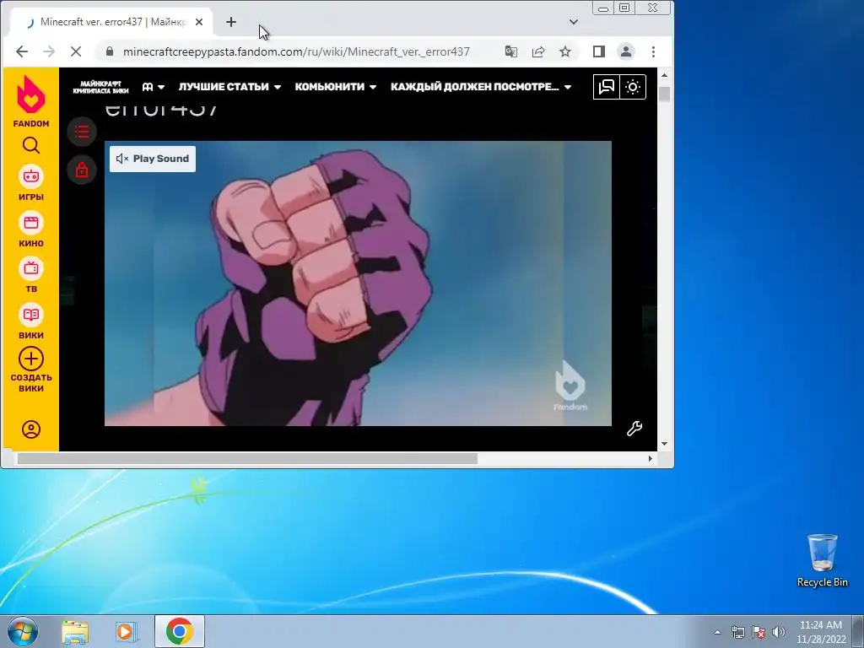Close the Minecraft ver. error437 tab
Screen dimensions: 864x648
(199, 22)
